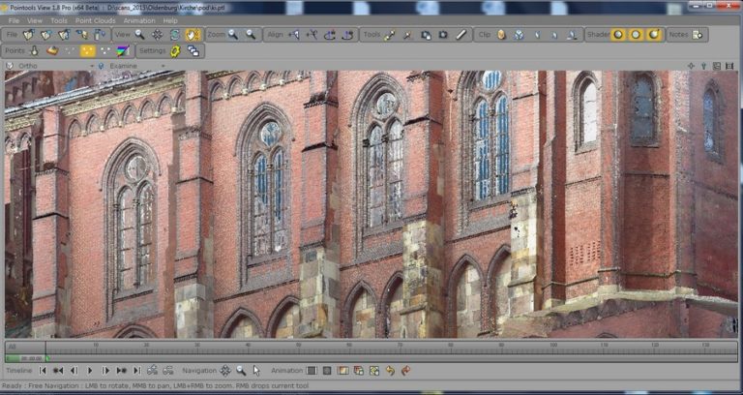This screenshot has width=743, height=395.
Task: Click the orange redo arrow in Animation group
Action: tap(405, 371)
